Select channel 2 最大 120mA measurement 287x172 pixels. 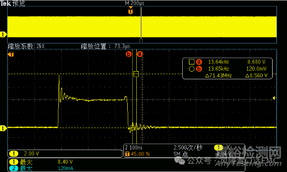(41, 168)
